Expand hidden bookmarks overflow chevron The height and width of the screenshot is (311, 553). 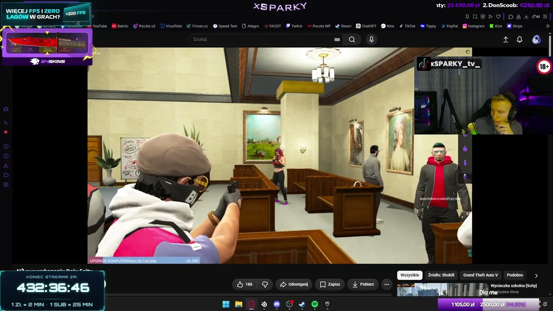coord(548,26)
